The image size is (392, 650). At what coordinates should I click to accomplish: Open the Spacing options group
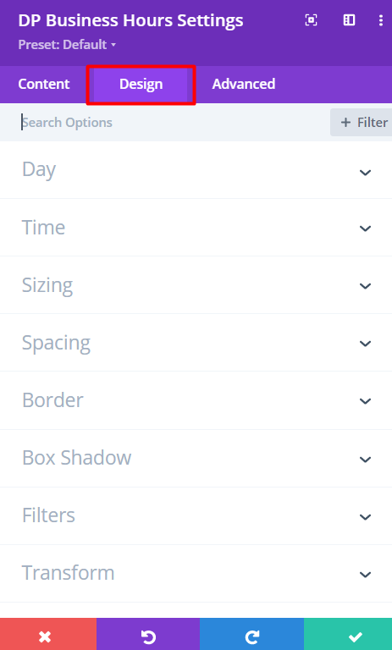[x=196, y=343]
